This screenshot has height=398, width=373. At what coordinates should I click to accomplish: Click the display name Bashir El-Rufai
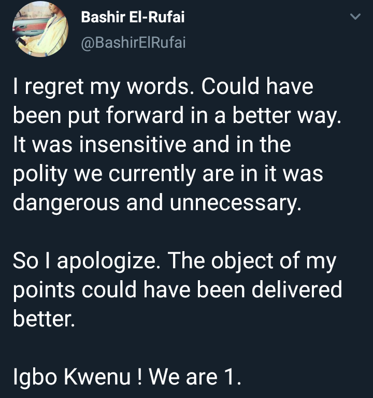click(133, 18)
